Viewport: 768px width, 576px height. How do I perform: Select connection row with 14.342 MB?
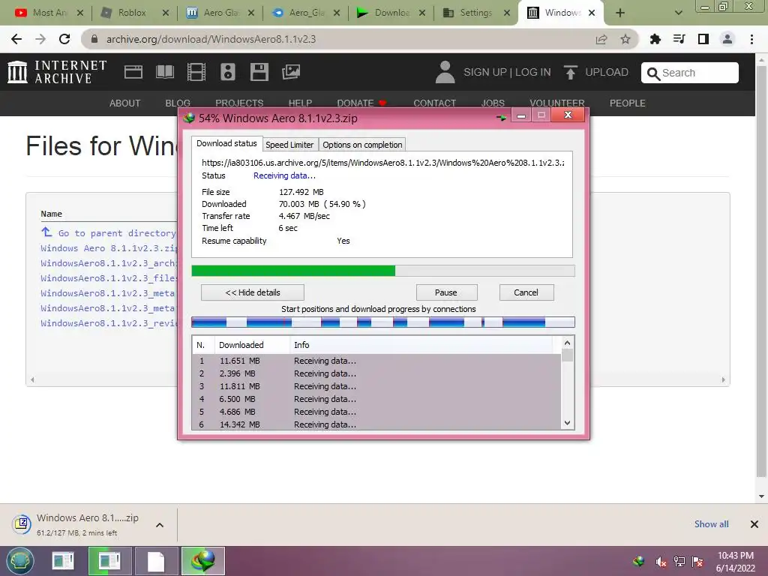point(376,424)
